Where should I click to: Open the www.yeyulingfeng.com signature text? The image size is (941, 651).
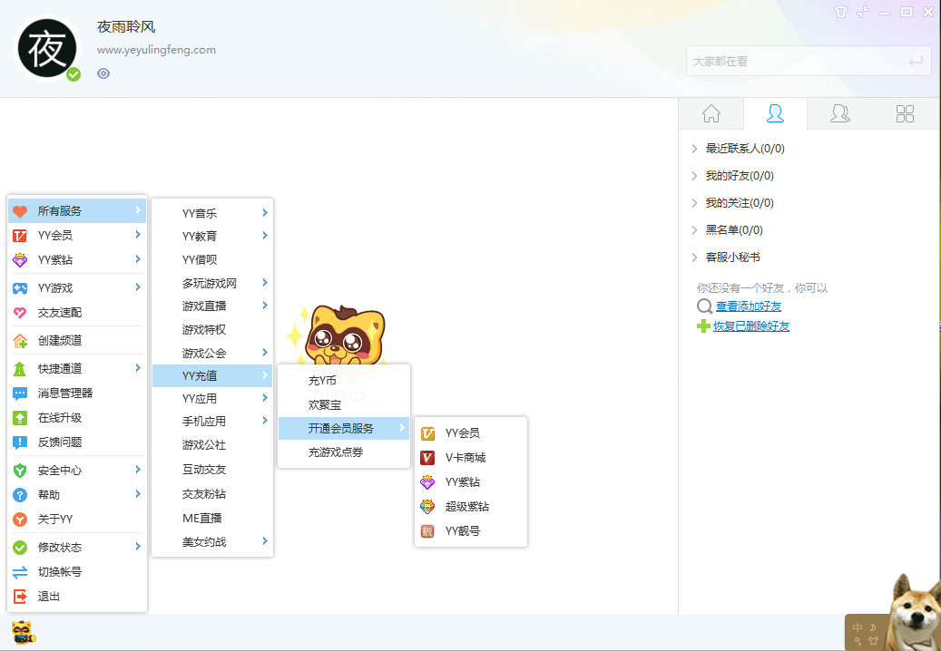pos(157,50)
